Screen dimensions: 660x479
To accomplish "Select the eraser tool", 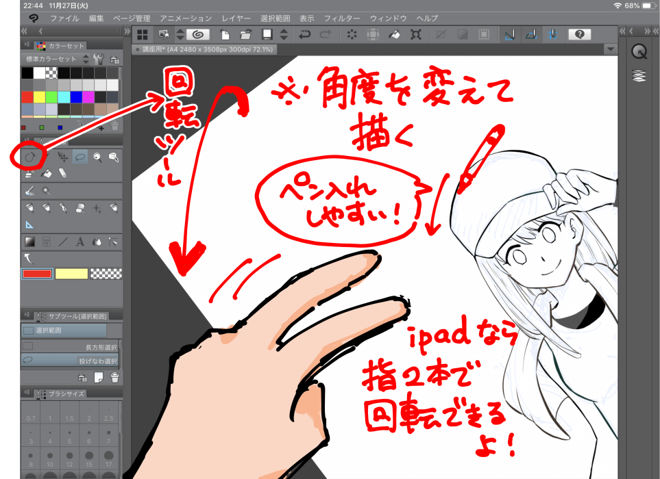I will pyautogui.click(x=63, y=173).
